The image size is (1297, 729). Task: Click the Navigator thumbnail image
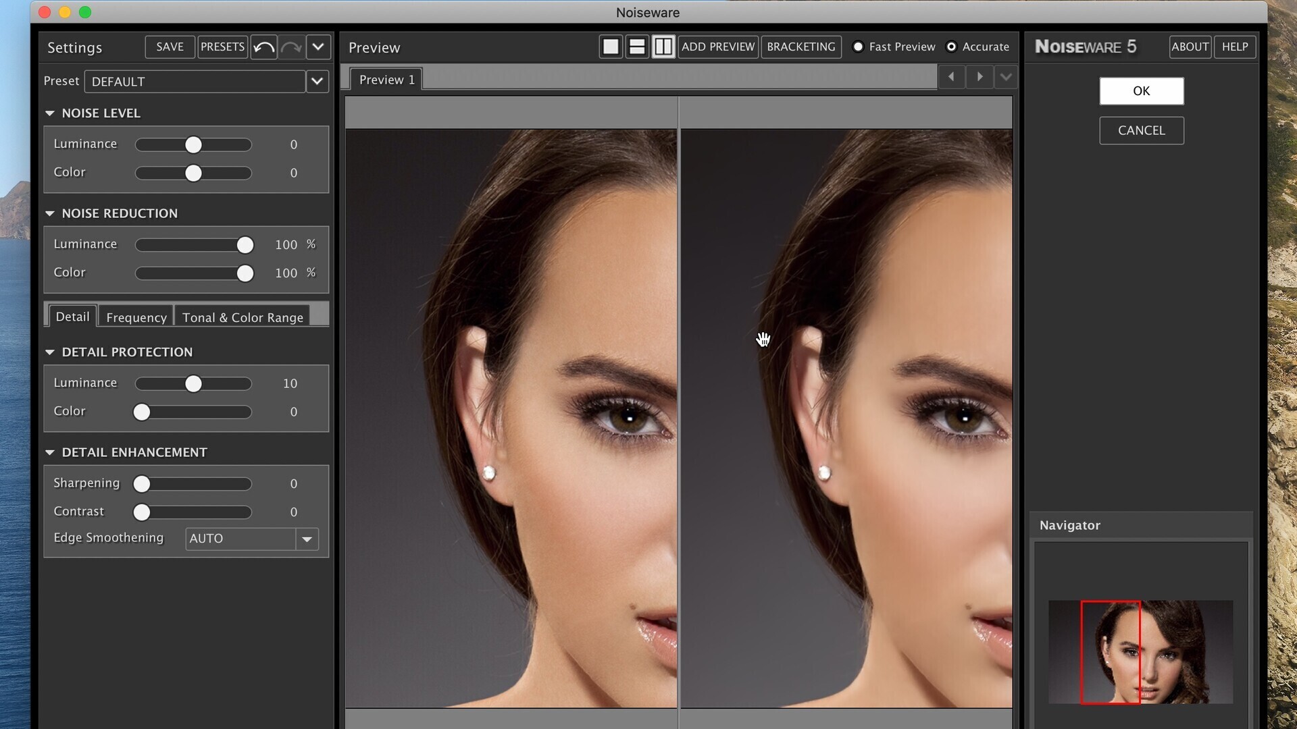point(1141,652)
